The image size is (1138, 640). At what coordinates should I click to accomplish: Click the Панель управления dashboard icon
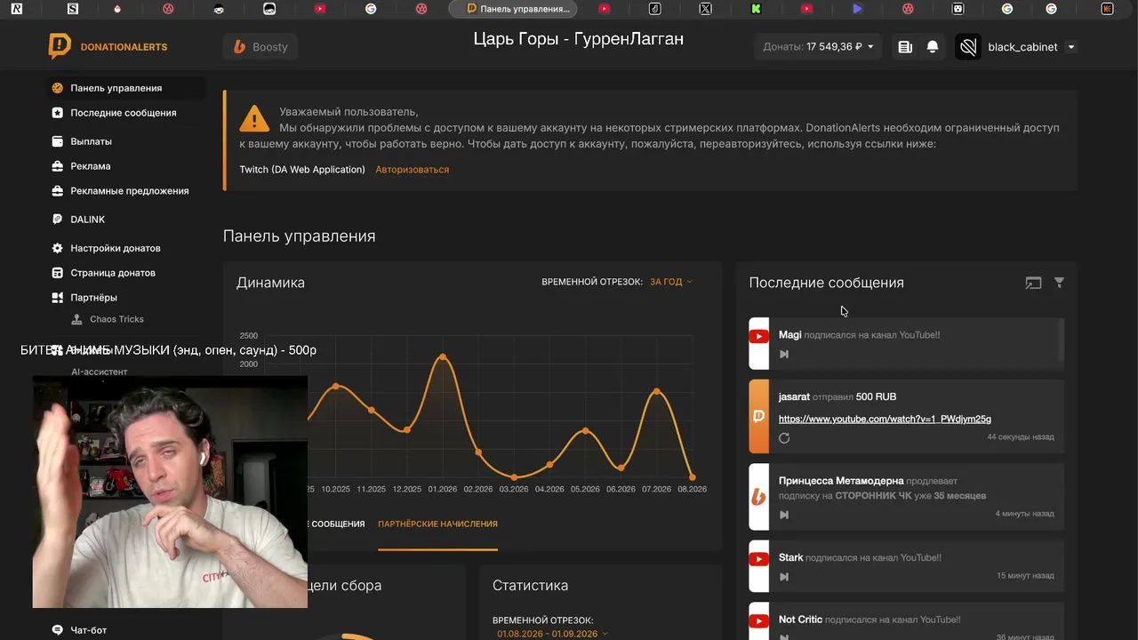tap(58, 88)
